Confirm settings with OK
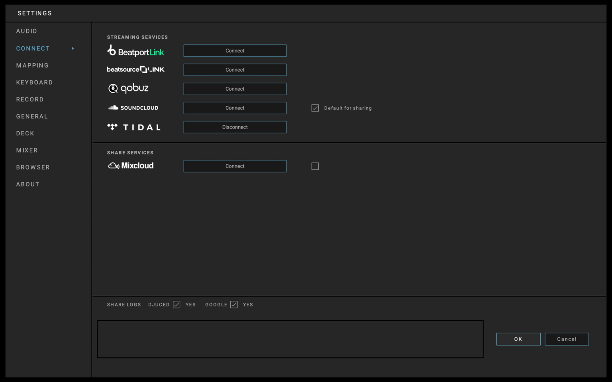Image resolution: width=612 pixels, height=382 pixels. [518, 339]
